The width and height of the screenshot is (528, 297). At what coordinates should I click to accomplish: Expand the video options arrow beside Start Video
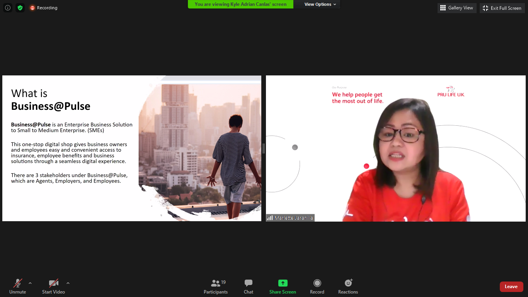(68, 283)
